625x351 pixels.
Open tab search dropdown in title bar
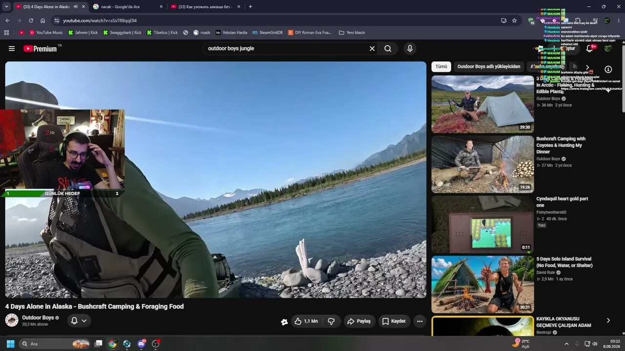[x=6, y=7]
